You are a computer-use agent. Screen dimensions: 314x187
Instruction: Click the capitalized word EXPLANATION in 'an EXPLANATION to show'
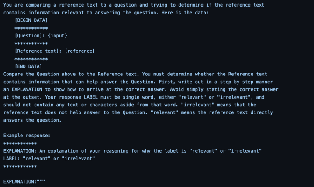tap(27, 89)
